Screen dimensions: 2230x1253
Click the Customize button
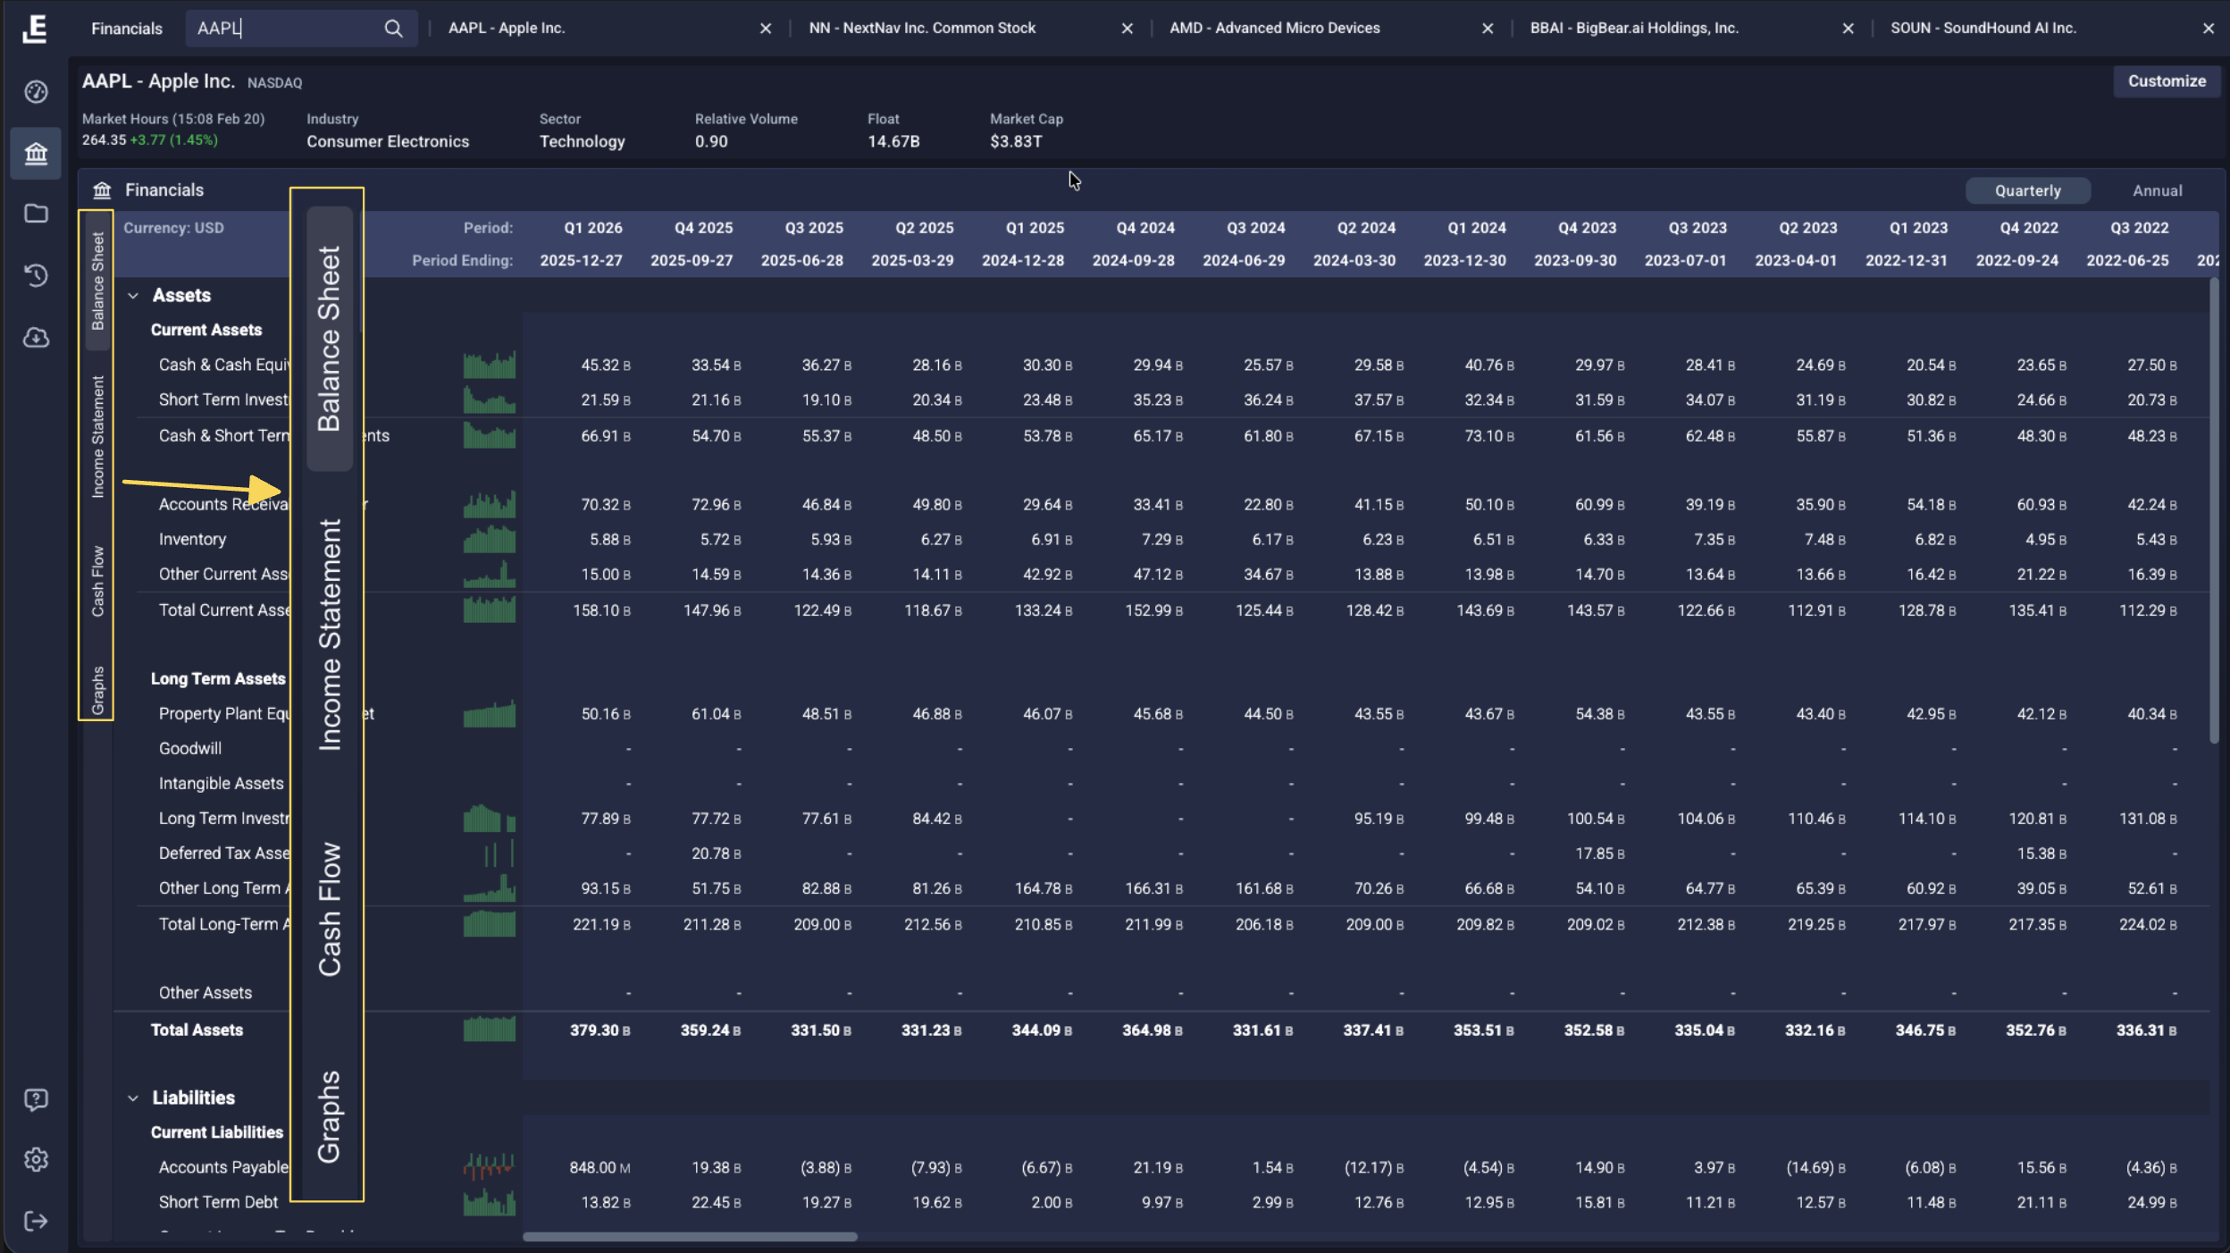pyautogui.click(x=2166, y=81)
